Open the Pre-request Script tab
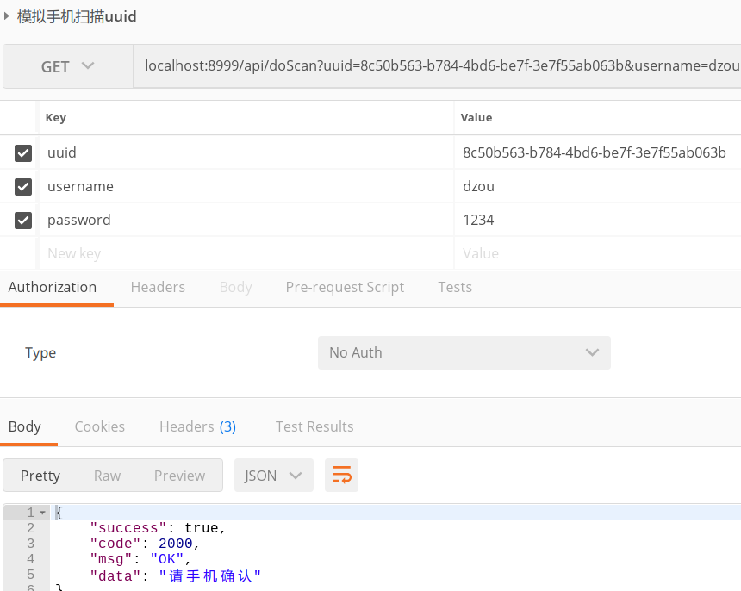 (x=345, y=287)
